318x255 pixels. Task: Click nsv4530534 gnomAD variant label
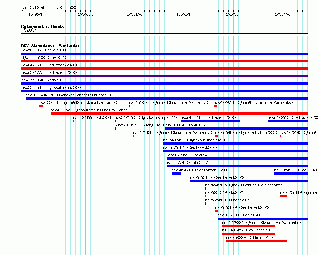click(78, 102)
